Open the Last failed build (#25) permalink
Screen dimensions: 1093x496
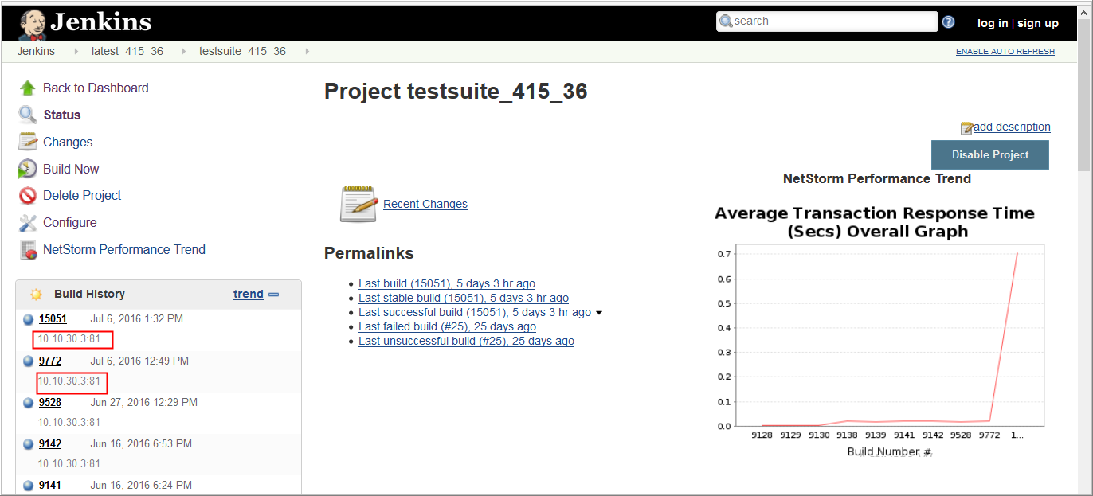click(447, 326)
